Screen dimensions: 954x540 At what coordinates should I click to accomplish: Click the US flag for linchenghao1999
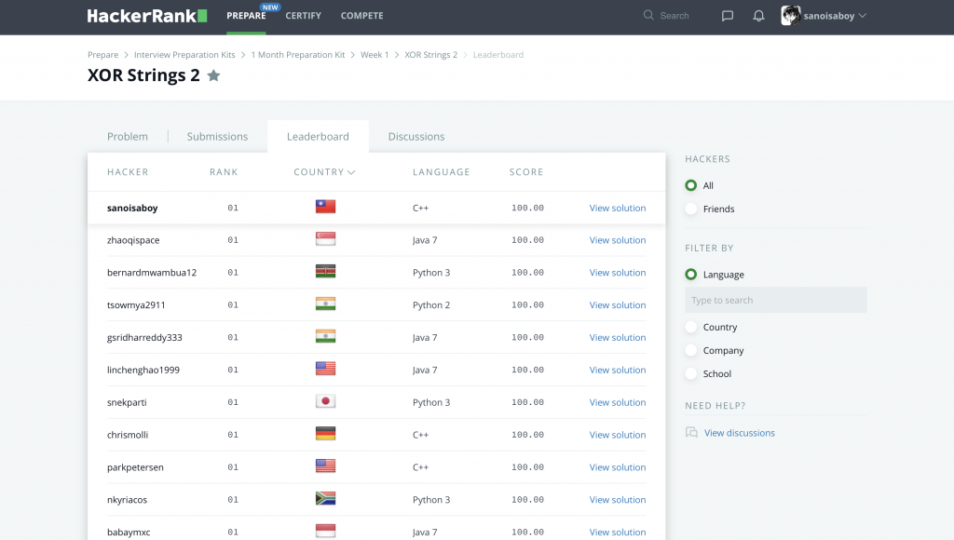(325, 369)
